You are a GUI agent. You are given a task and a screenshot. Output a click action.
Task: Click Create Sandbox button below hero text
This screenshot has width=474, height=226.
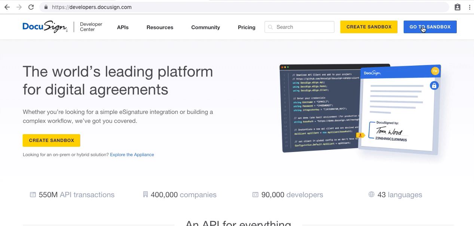pyautogui.click(x=52, y=140)
